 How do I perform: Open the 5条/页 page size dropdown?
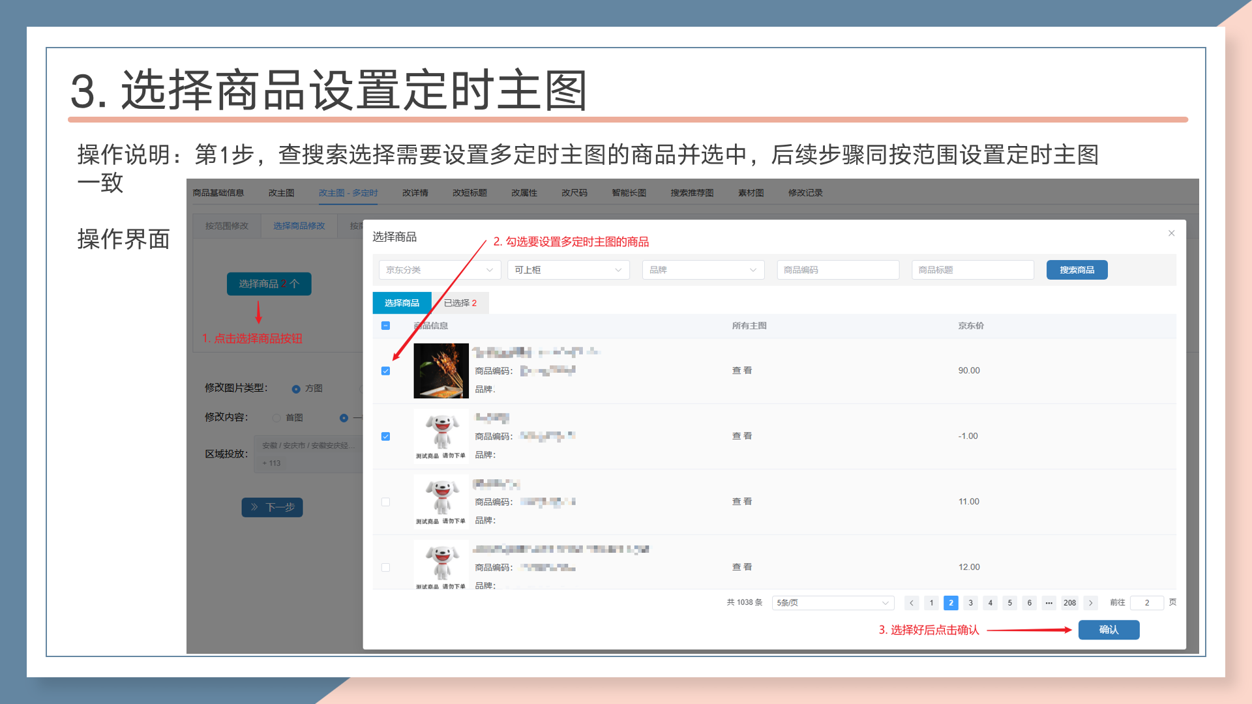tap(832, 603)
